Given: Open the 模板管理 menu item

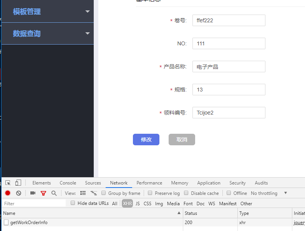Looking at the screenshot, I should pyautogui.click(x=48, y=11).
